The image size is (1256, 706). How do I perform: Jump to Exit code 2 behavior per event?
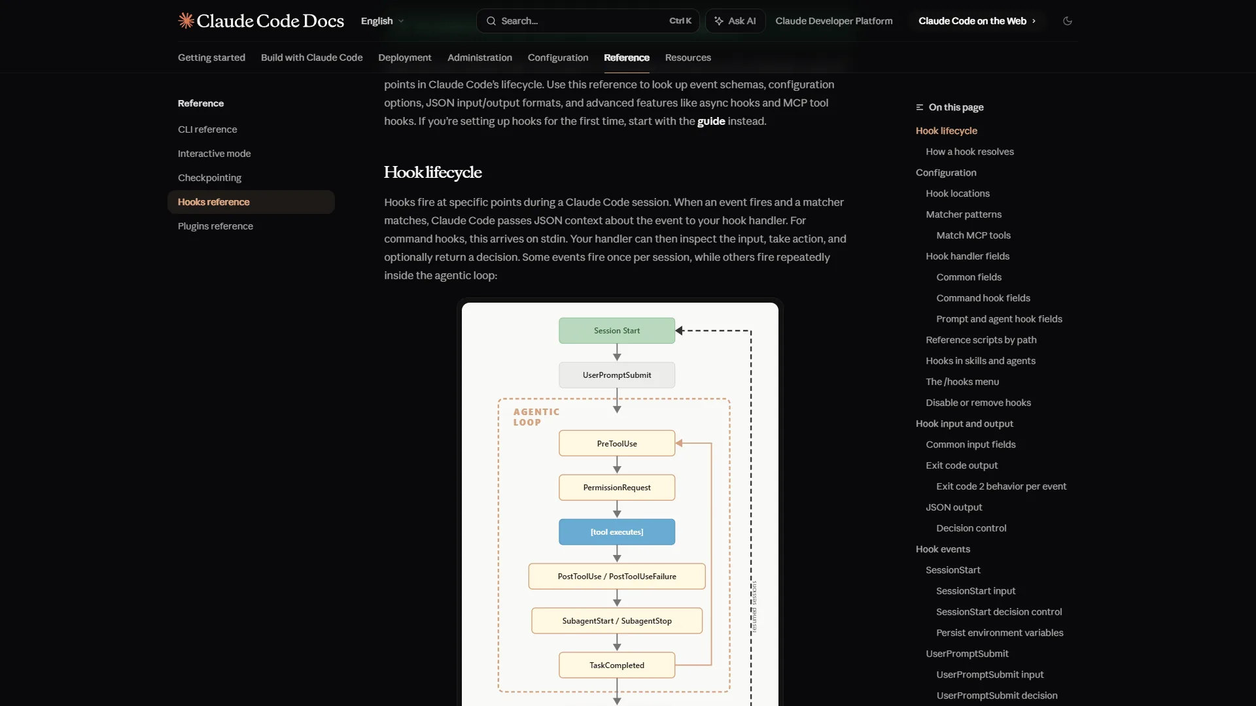pyautogui.click(x=1001, y=486)
